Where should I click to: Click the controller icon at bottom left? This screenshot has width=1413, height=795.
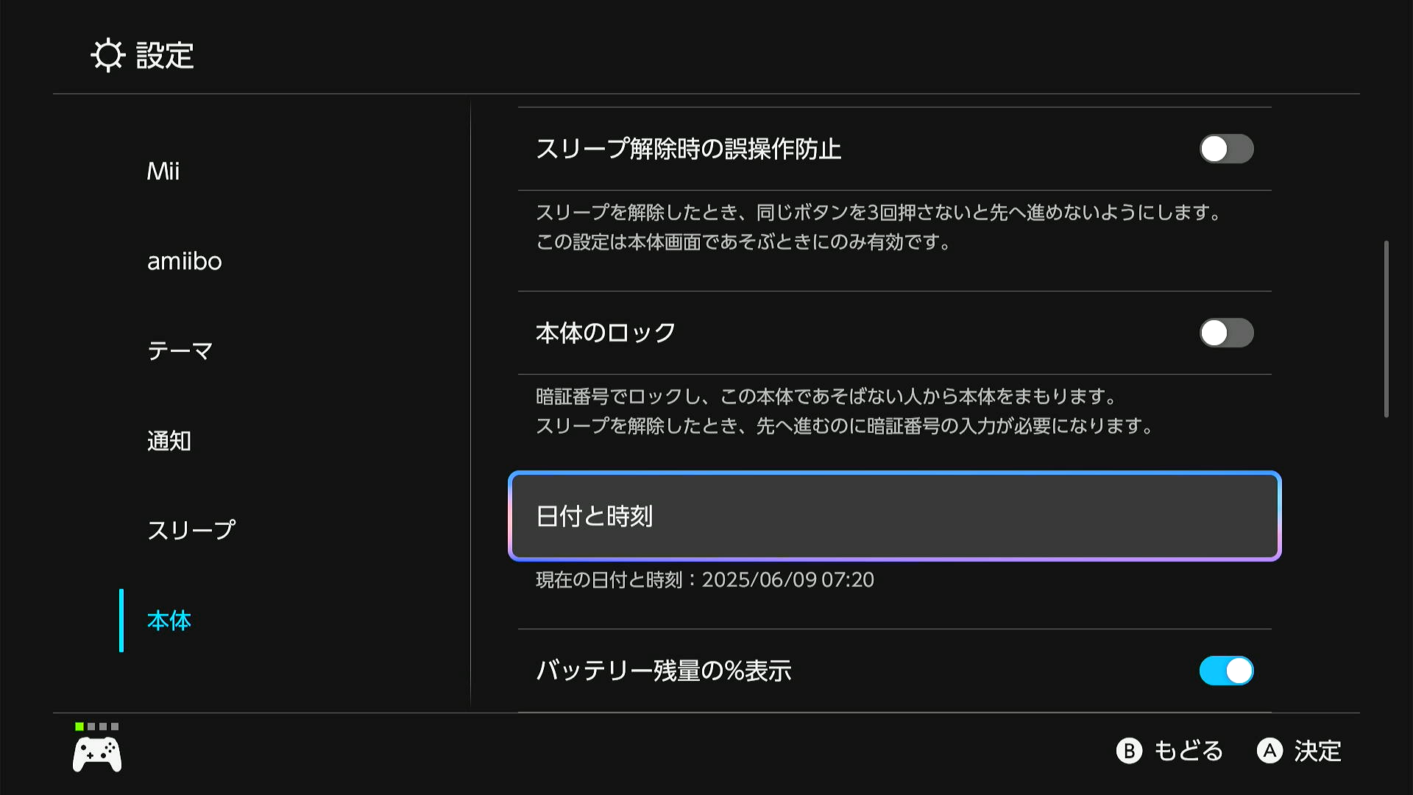[97, 755]
